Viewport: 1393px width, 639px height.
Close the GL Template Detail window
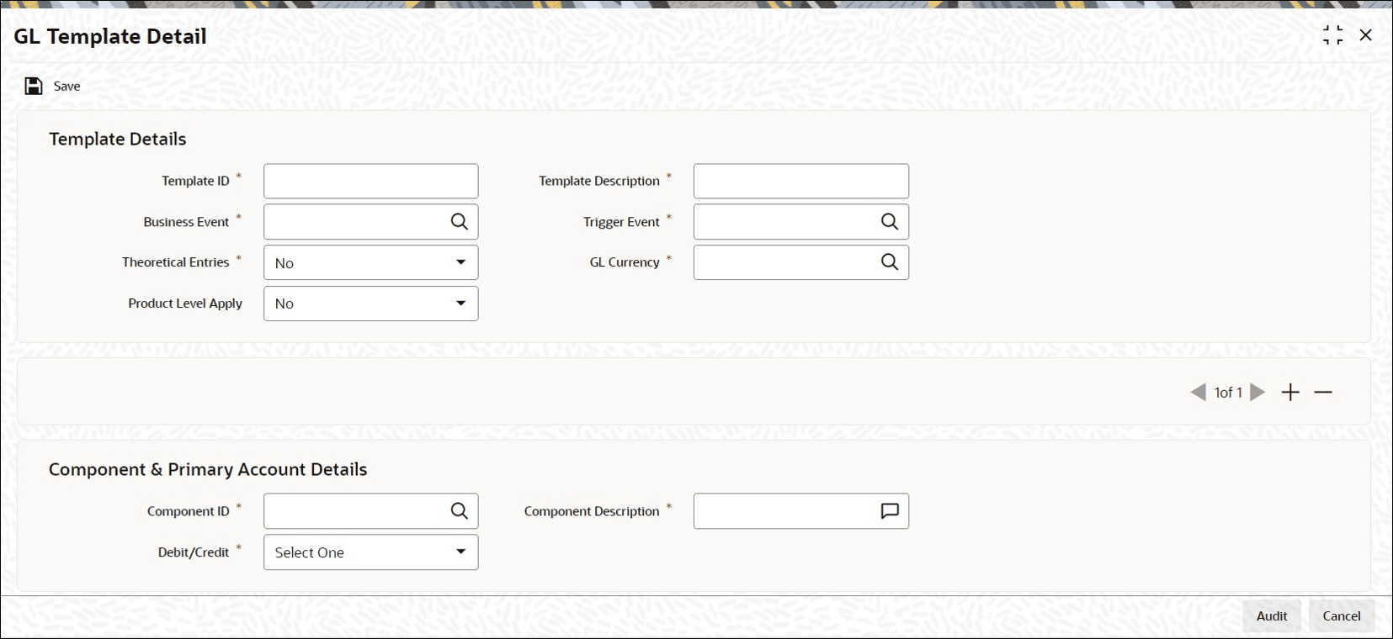tap(1365, 35)
